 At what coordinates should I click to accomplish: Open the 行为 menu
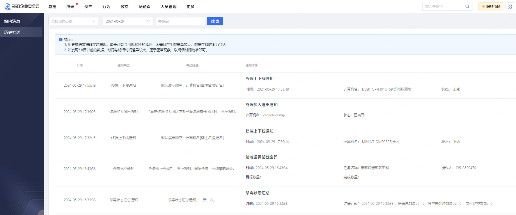pyautogui.click(x=106, y=7)
